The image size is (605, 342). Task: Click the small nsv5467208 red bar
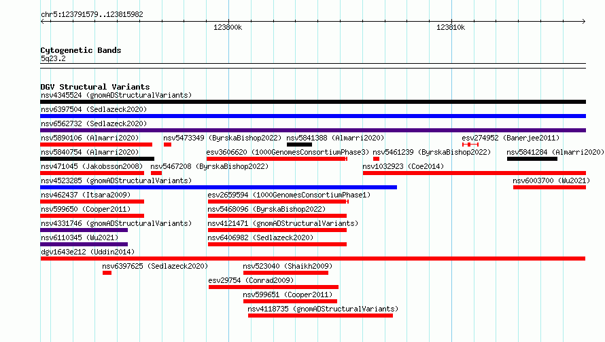click(156, 173)
